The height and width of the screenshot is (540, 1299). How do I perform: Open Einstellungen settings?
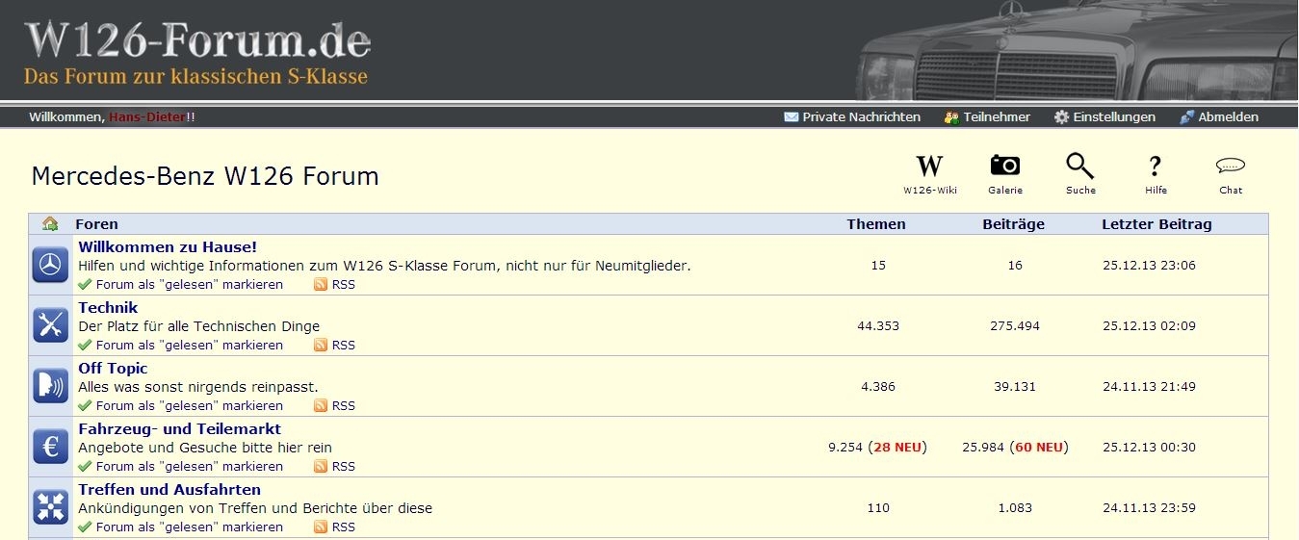[1104, 116]
